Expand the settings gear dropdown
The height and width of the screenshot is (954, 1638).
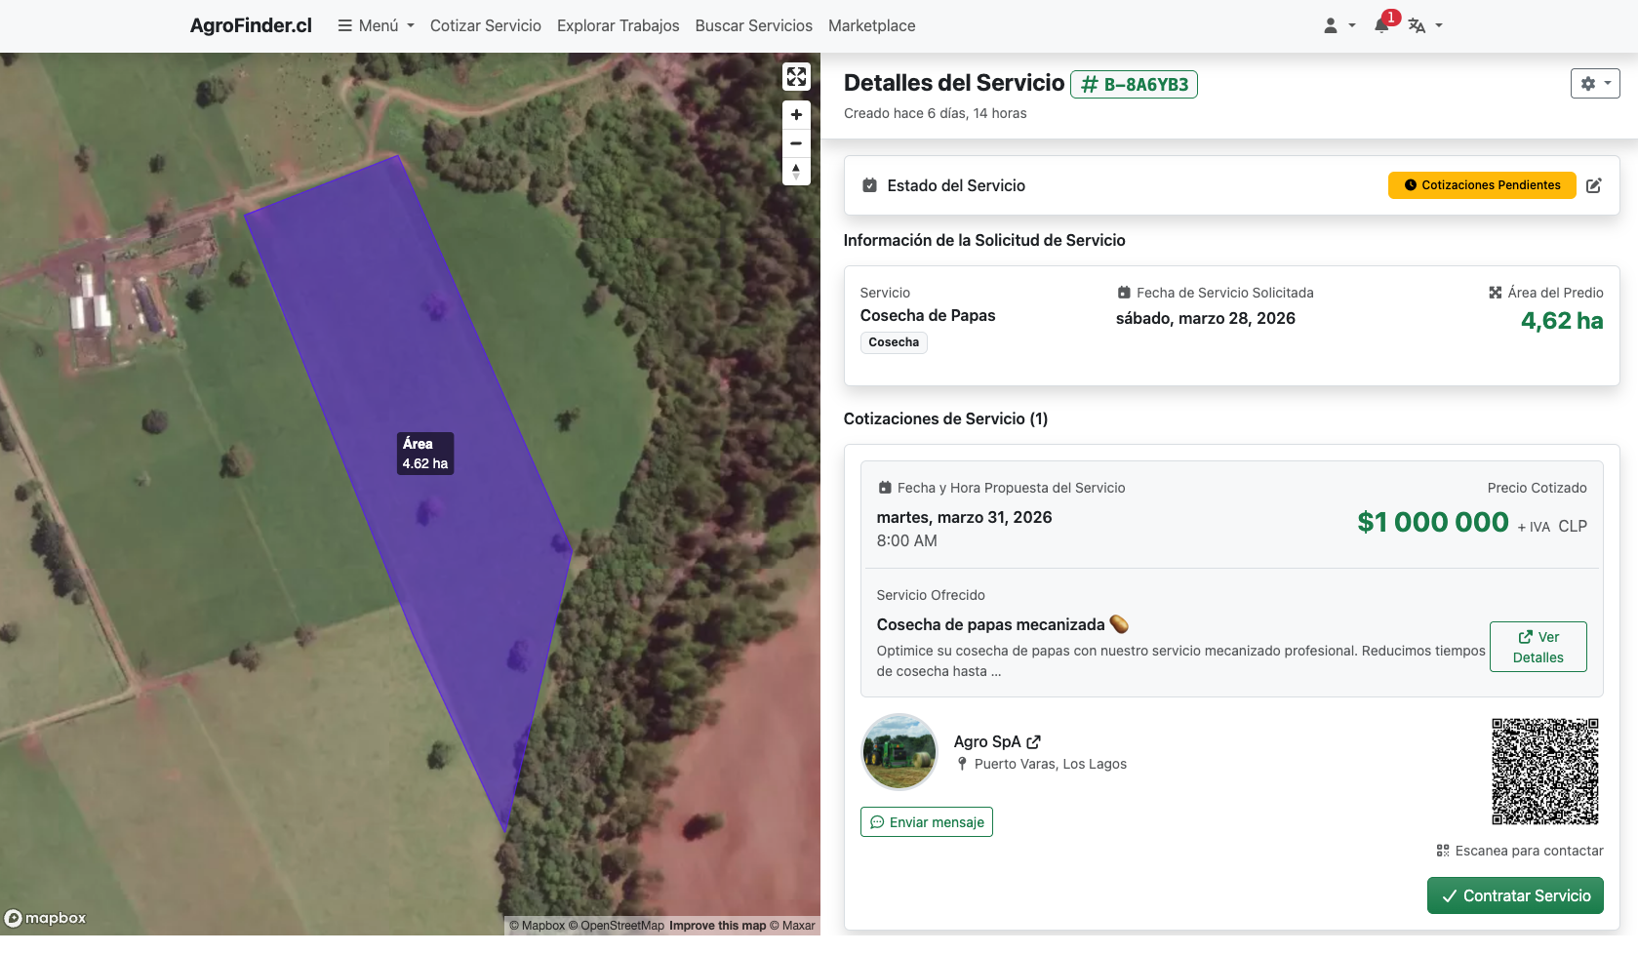(1594, 84)
